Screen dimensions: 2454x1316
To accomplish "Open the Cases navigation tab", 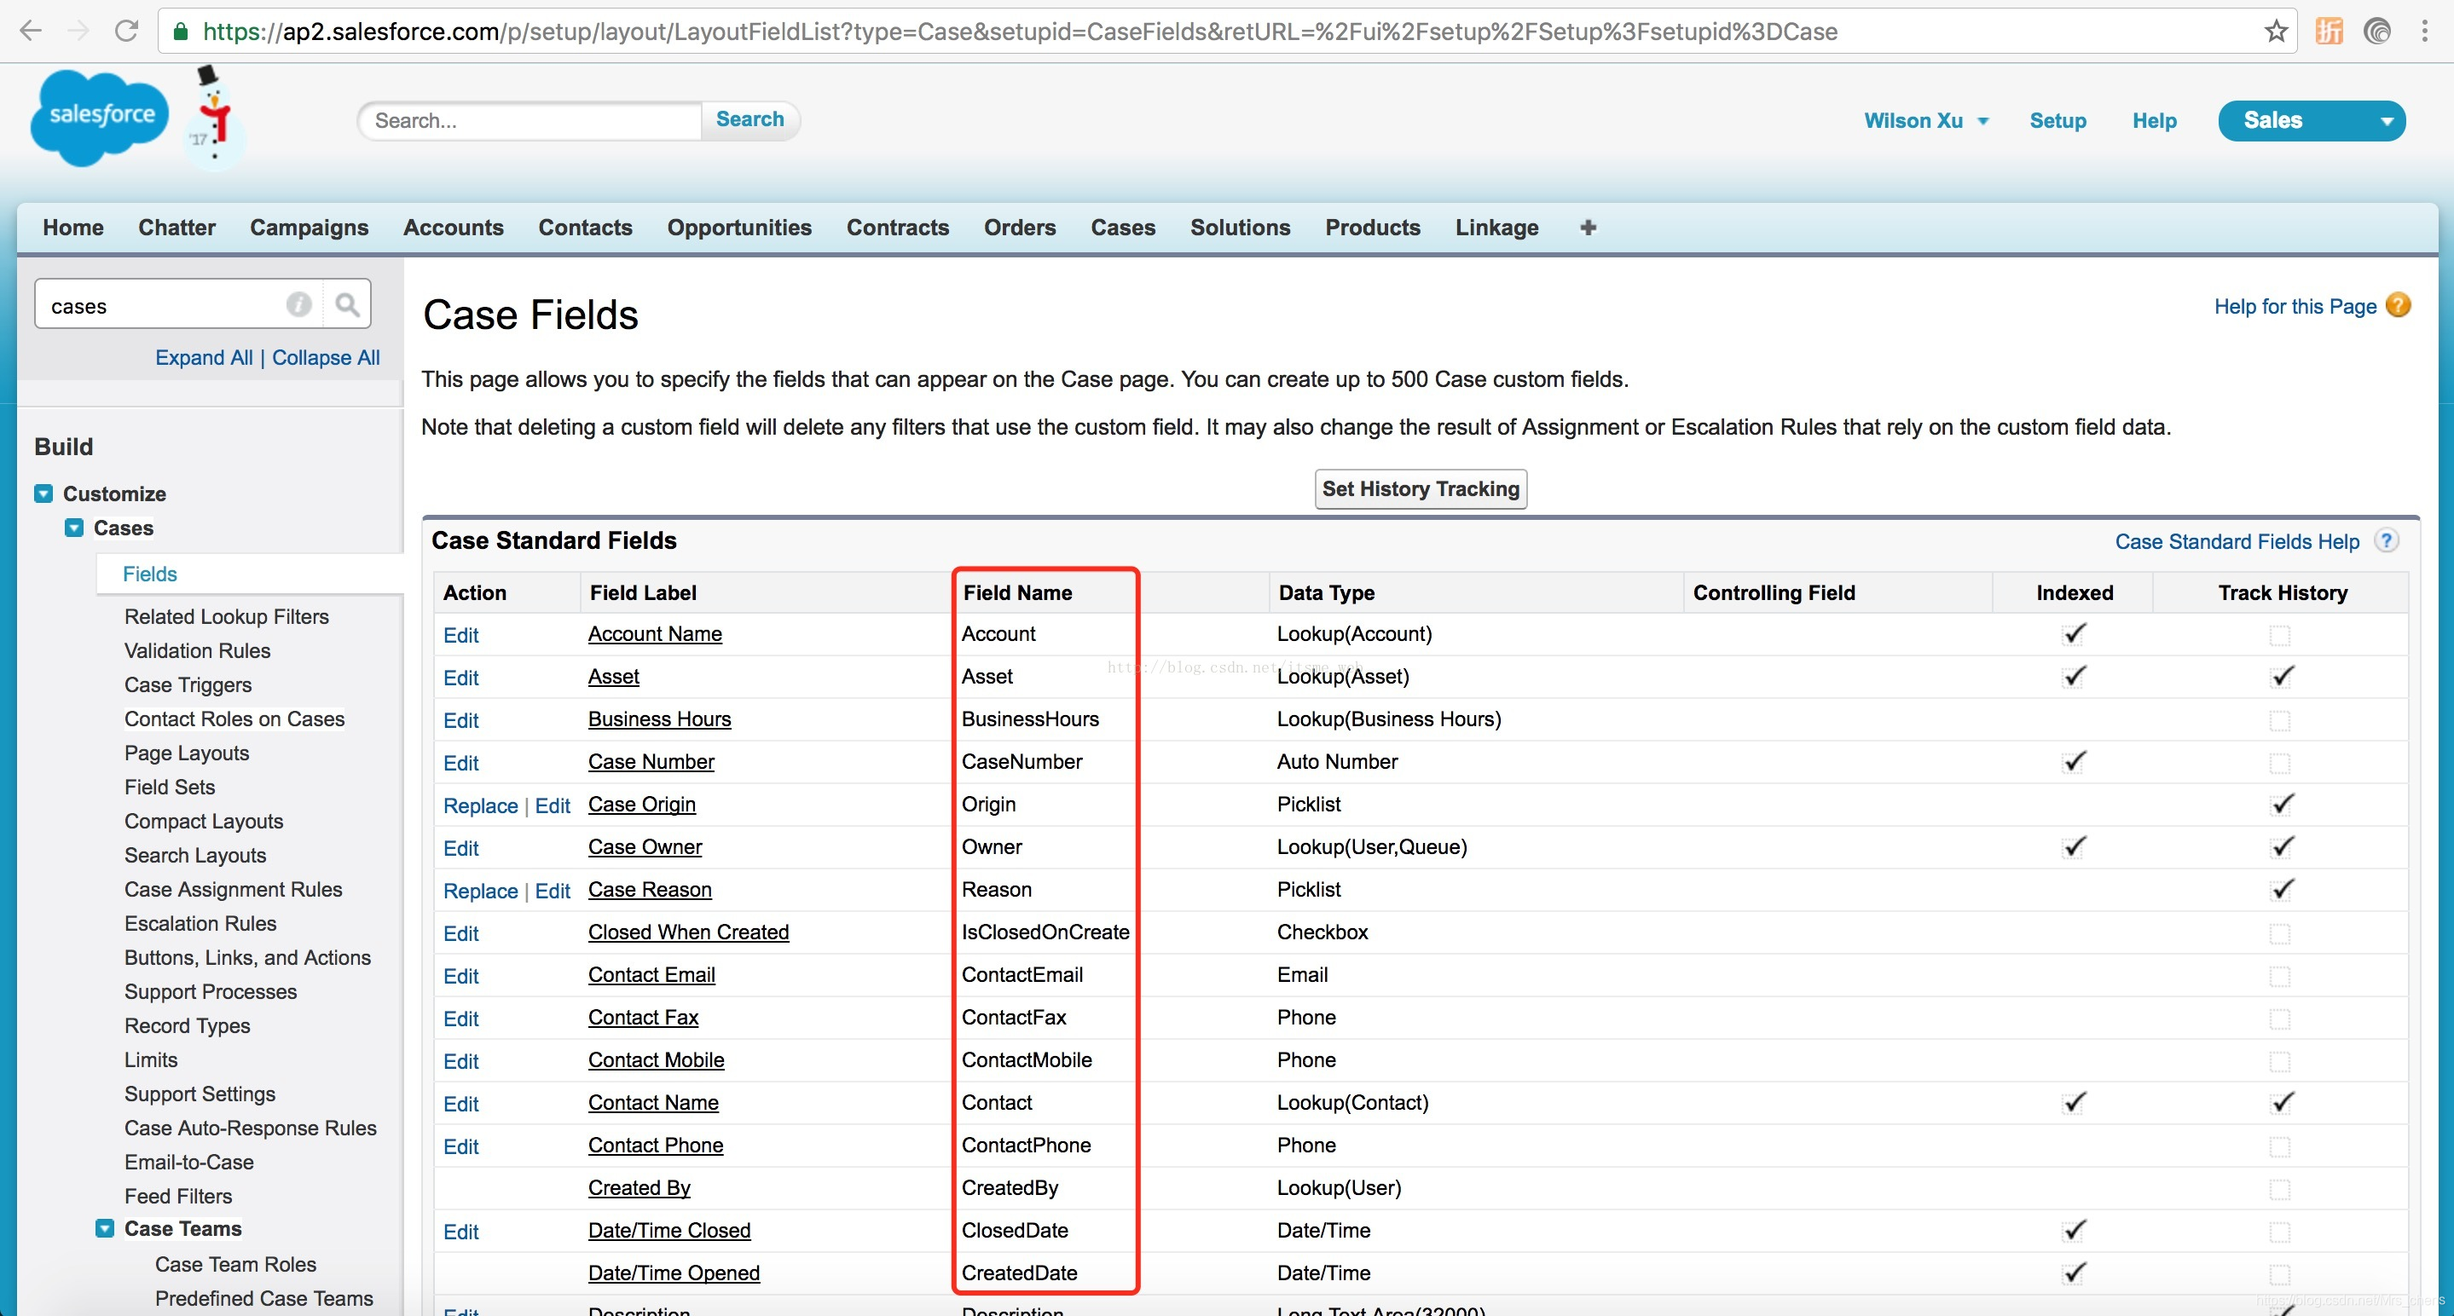I will click(1123, 228).
